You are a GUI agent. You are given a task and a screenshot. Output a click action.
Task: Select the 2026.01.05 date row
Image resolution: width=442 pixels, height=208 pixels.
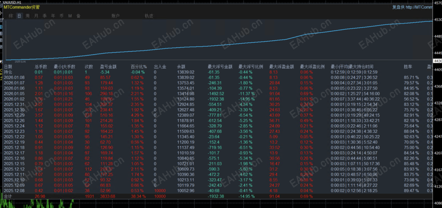(x=14, y=94)
